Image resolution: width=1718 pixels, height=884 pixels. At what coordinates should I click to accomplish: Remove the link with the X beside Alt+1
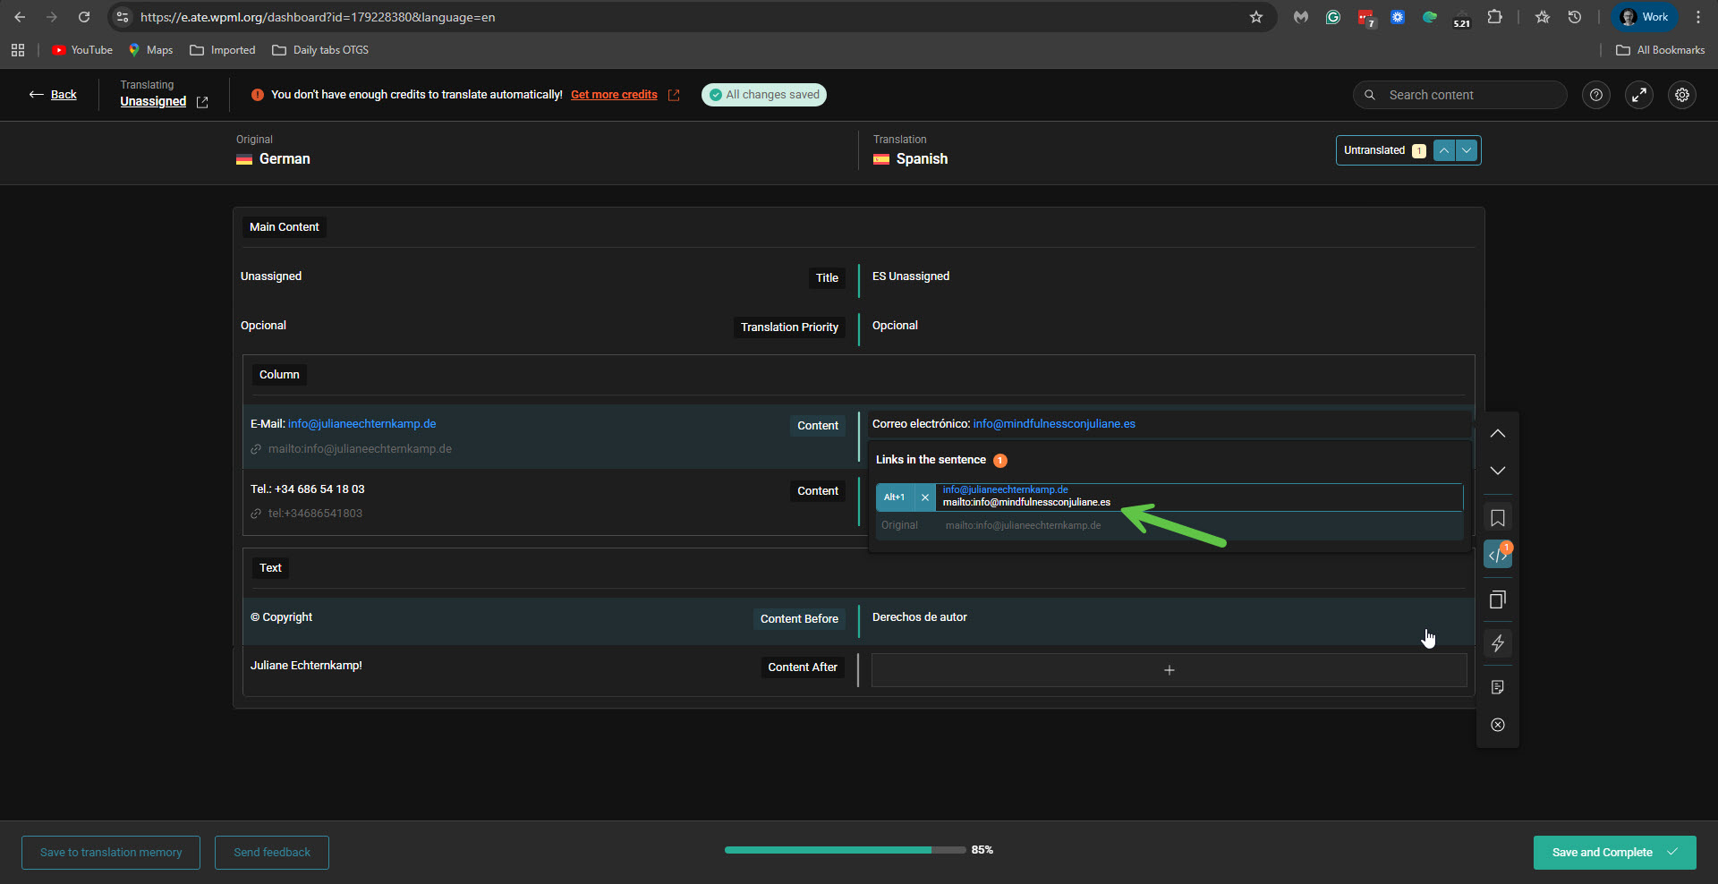pyautogui.click(x=925, y=497)
